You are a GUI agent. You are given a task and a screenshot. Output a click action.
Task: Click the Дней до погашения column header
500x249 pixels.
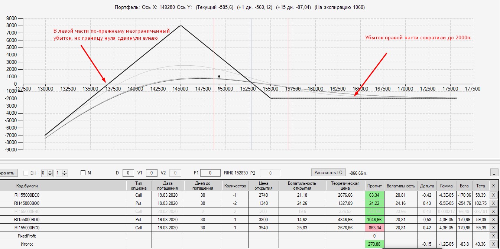(x=202, y=186)
